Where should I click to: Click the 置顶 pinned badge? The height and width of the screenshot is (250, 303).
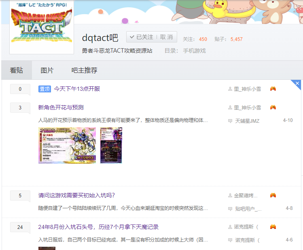(x=44, y=89)
